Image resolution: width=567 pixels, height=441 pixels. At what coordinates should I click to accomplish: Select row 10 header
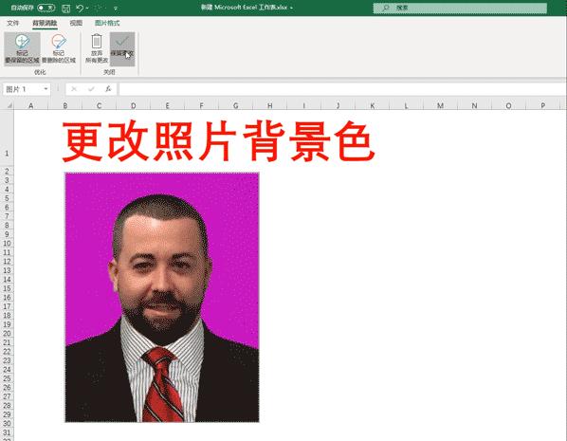(x=7, y=243)
